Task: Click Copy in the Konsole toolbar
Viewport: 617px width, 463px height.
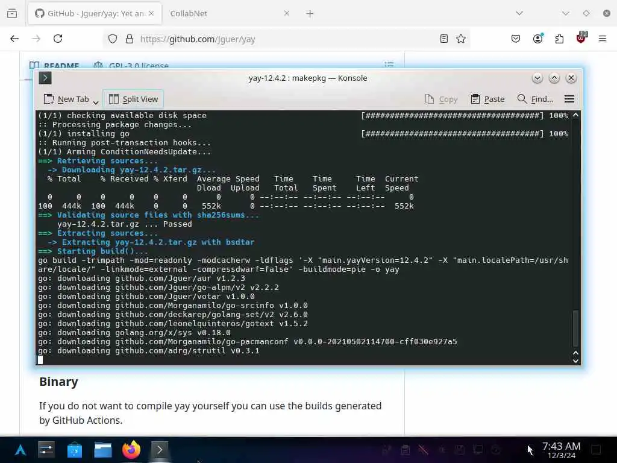Action: [x=441, y=99]
